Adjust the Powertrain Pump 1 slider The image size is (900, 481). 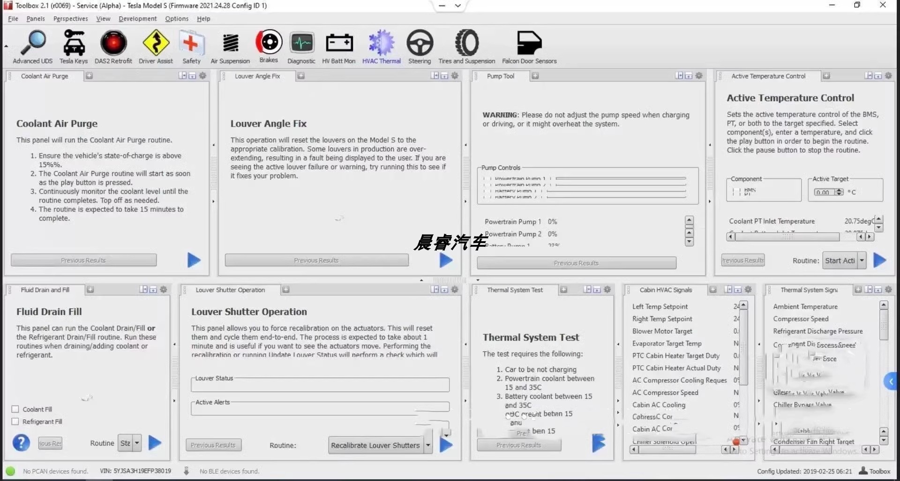(x=621, y=178)
